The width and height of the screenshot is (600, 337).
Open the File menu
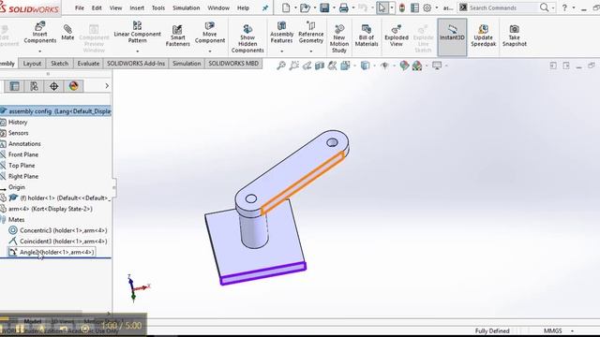(79, 7)
